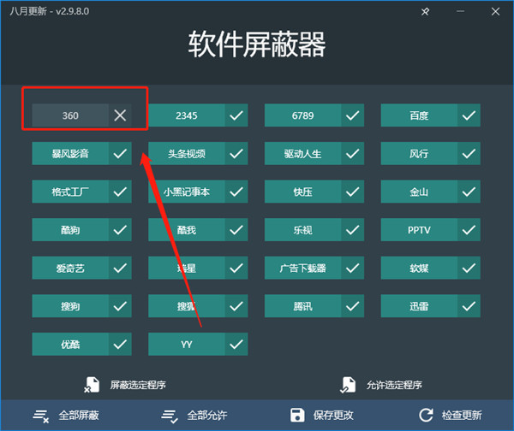The image size is (514, 431).
Task: Select the 金山 label button
Action: click(x=419, y=192)
